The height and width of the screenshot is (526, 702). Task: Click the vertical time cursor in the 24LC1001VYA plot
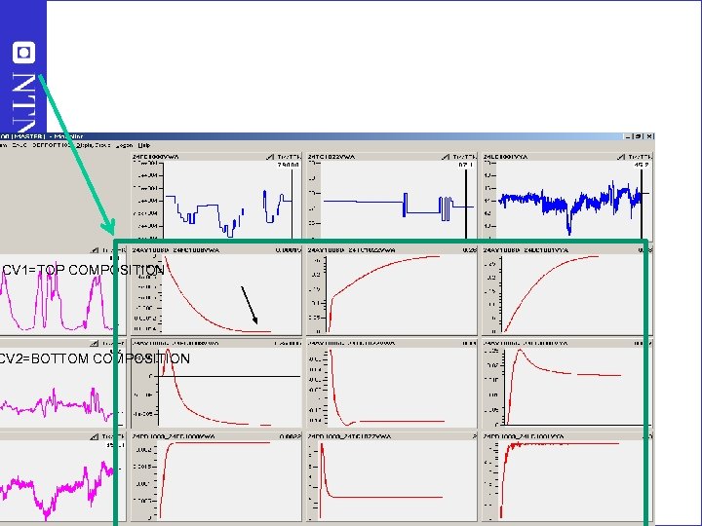tap(642, 204)
